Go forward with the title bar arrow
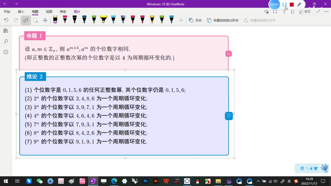The height and width of the screenshot is (186, 331). 16,4
